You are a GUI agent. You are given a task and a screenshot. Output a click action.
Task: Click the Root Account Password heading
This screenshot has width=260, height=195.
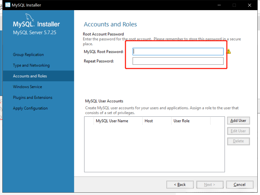pos(103,34)
